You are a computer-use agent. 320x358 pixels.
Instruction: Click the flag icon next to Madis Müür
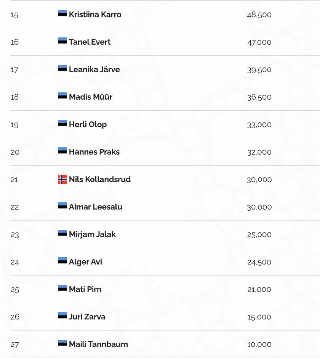[x=62, y=96]
